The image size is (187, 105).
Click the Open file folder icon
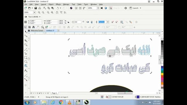pos(30,8)
